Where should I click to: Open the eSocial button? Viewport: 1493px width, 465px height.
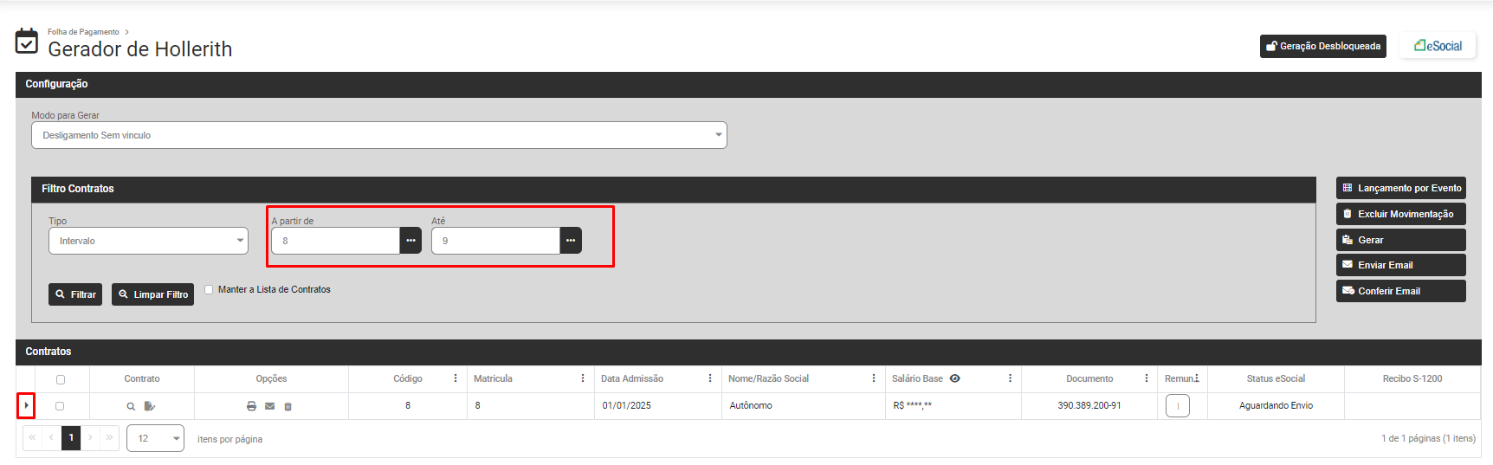(1438, 46)
